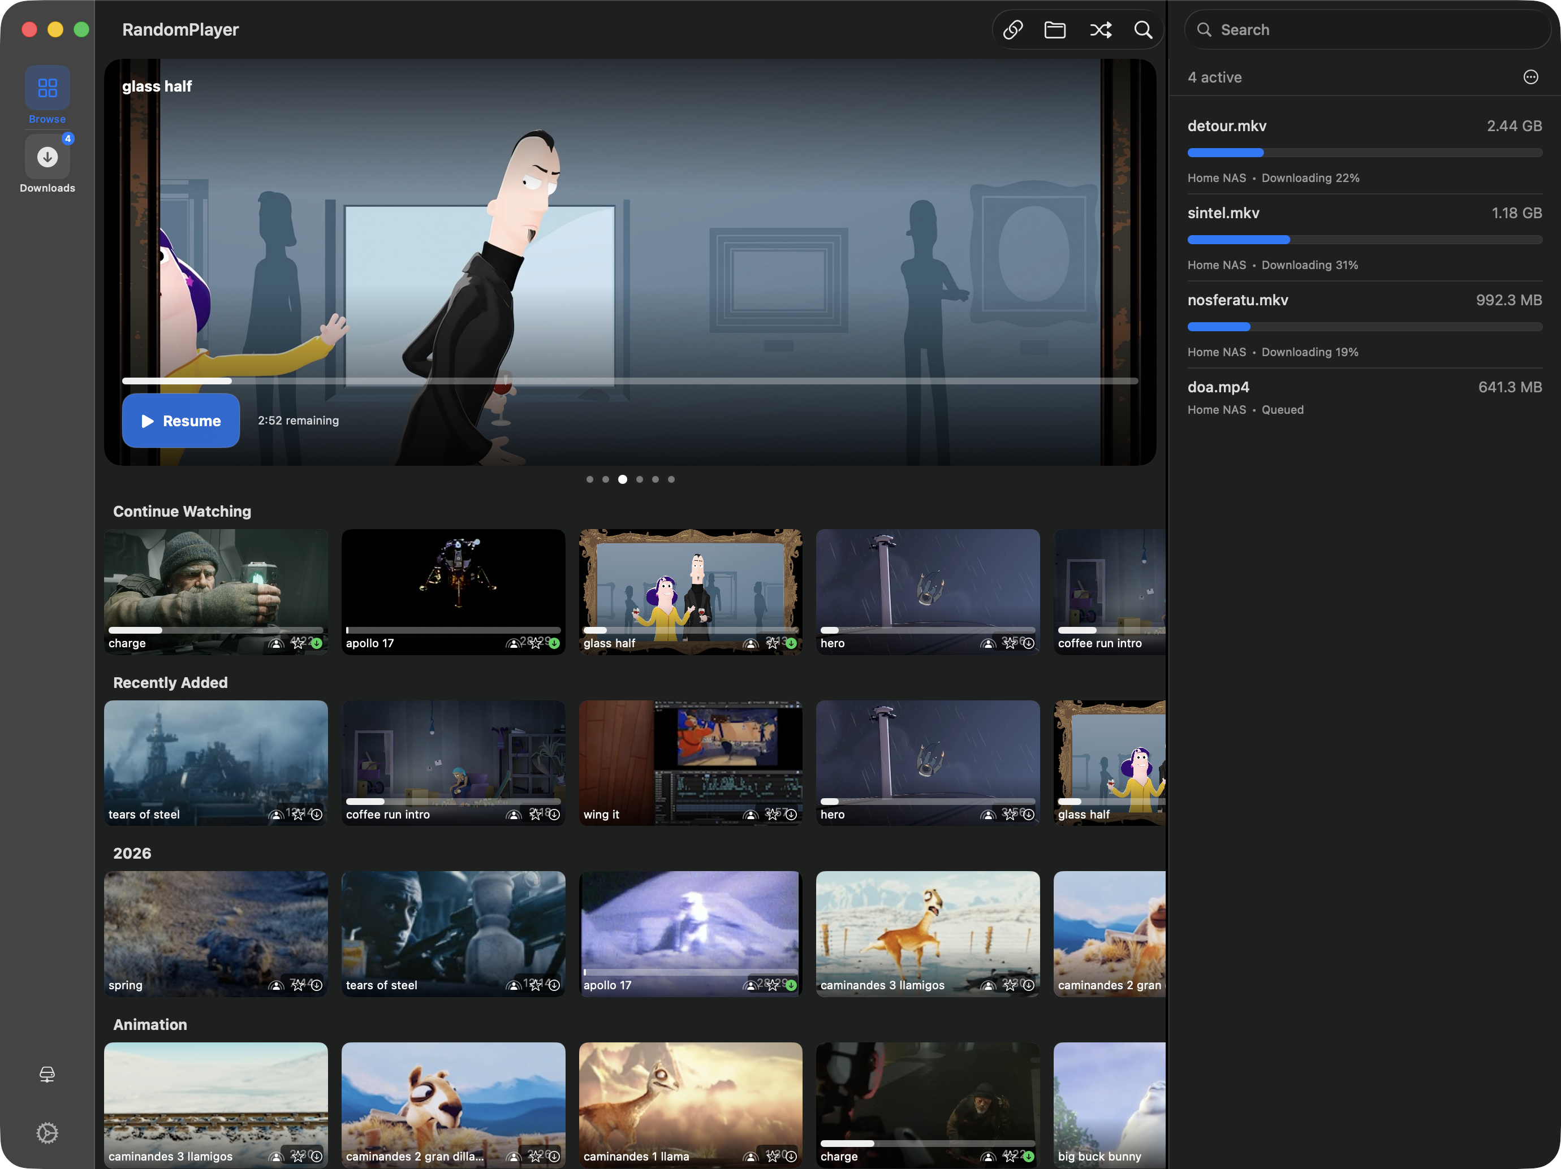
Task: Click the profile icon on Continue Watching apollo 17
Action: click(x=514, y=643)
